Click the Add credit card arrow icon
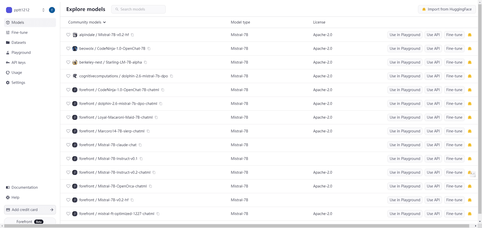This screenshot has height=228, width=482. point(52,210)
